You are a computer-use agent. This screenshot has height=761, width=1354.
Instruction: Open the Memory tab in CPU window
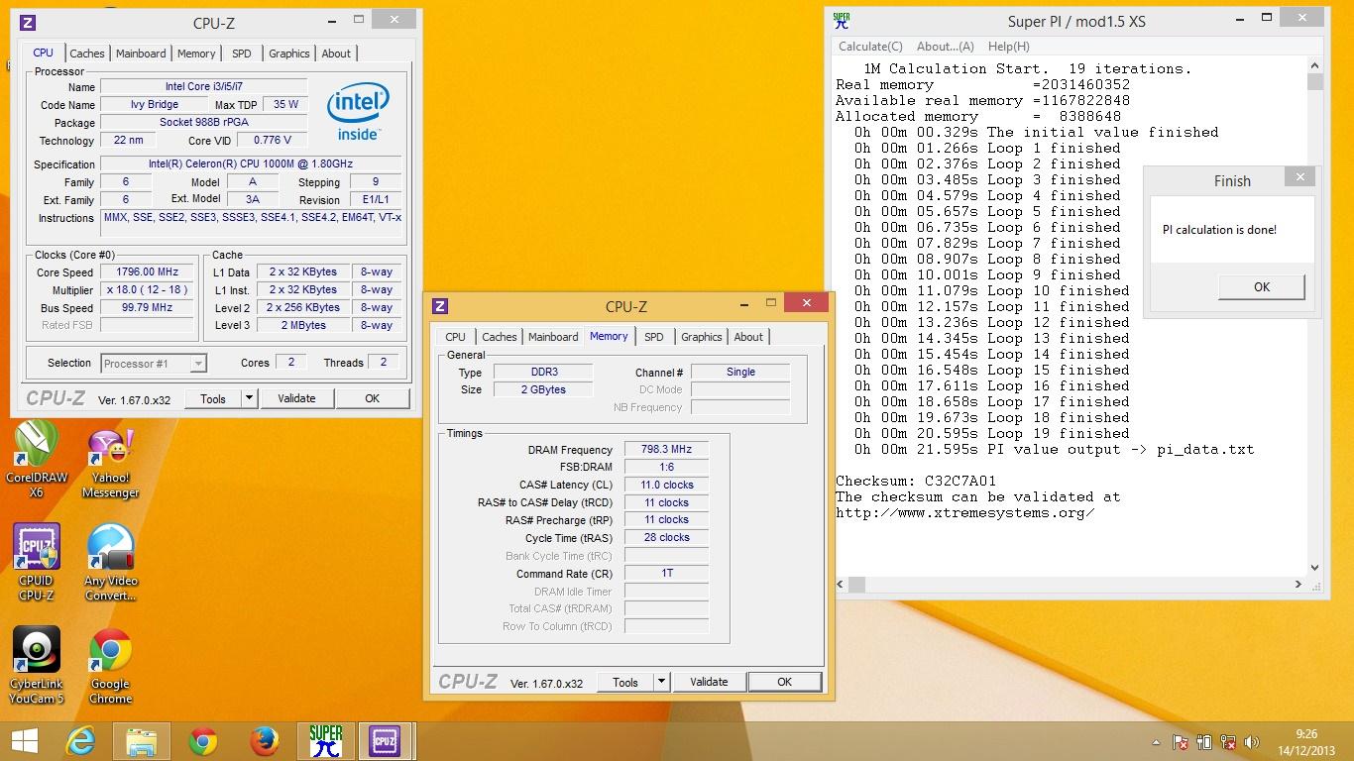pos(196,54)
